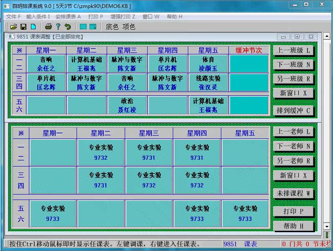
Task: Minimize the 9851 课表调整 child window
Action: tap(283, 37)
